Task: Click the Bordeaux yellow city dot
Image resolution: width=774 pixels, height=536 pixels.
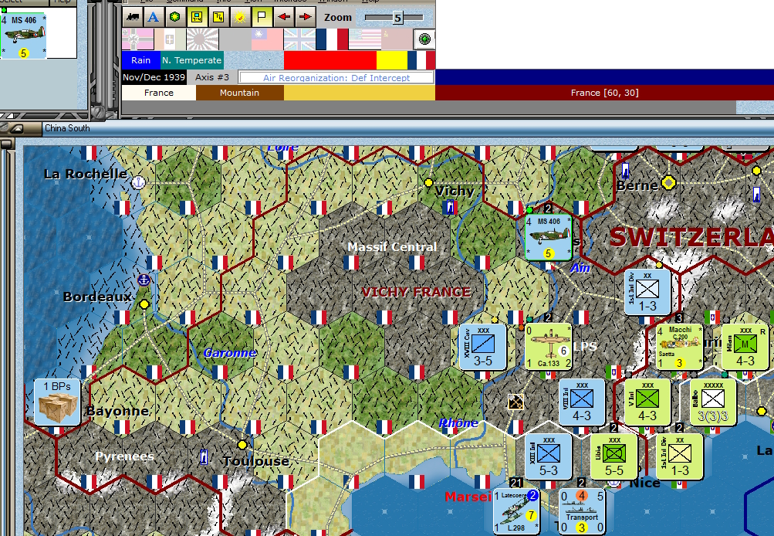Action: click(144, 304)
